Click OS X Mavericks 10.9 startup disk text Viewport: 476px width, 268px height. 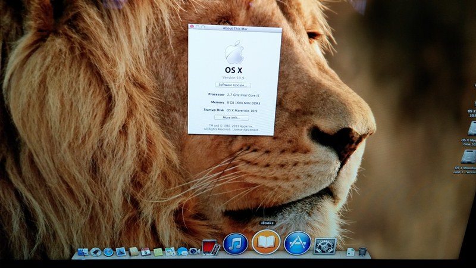point(242,111)
